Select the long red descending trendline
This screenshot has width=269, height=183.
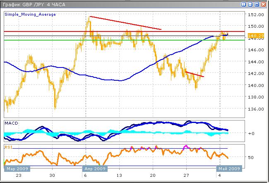(124, 23)
